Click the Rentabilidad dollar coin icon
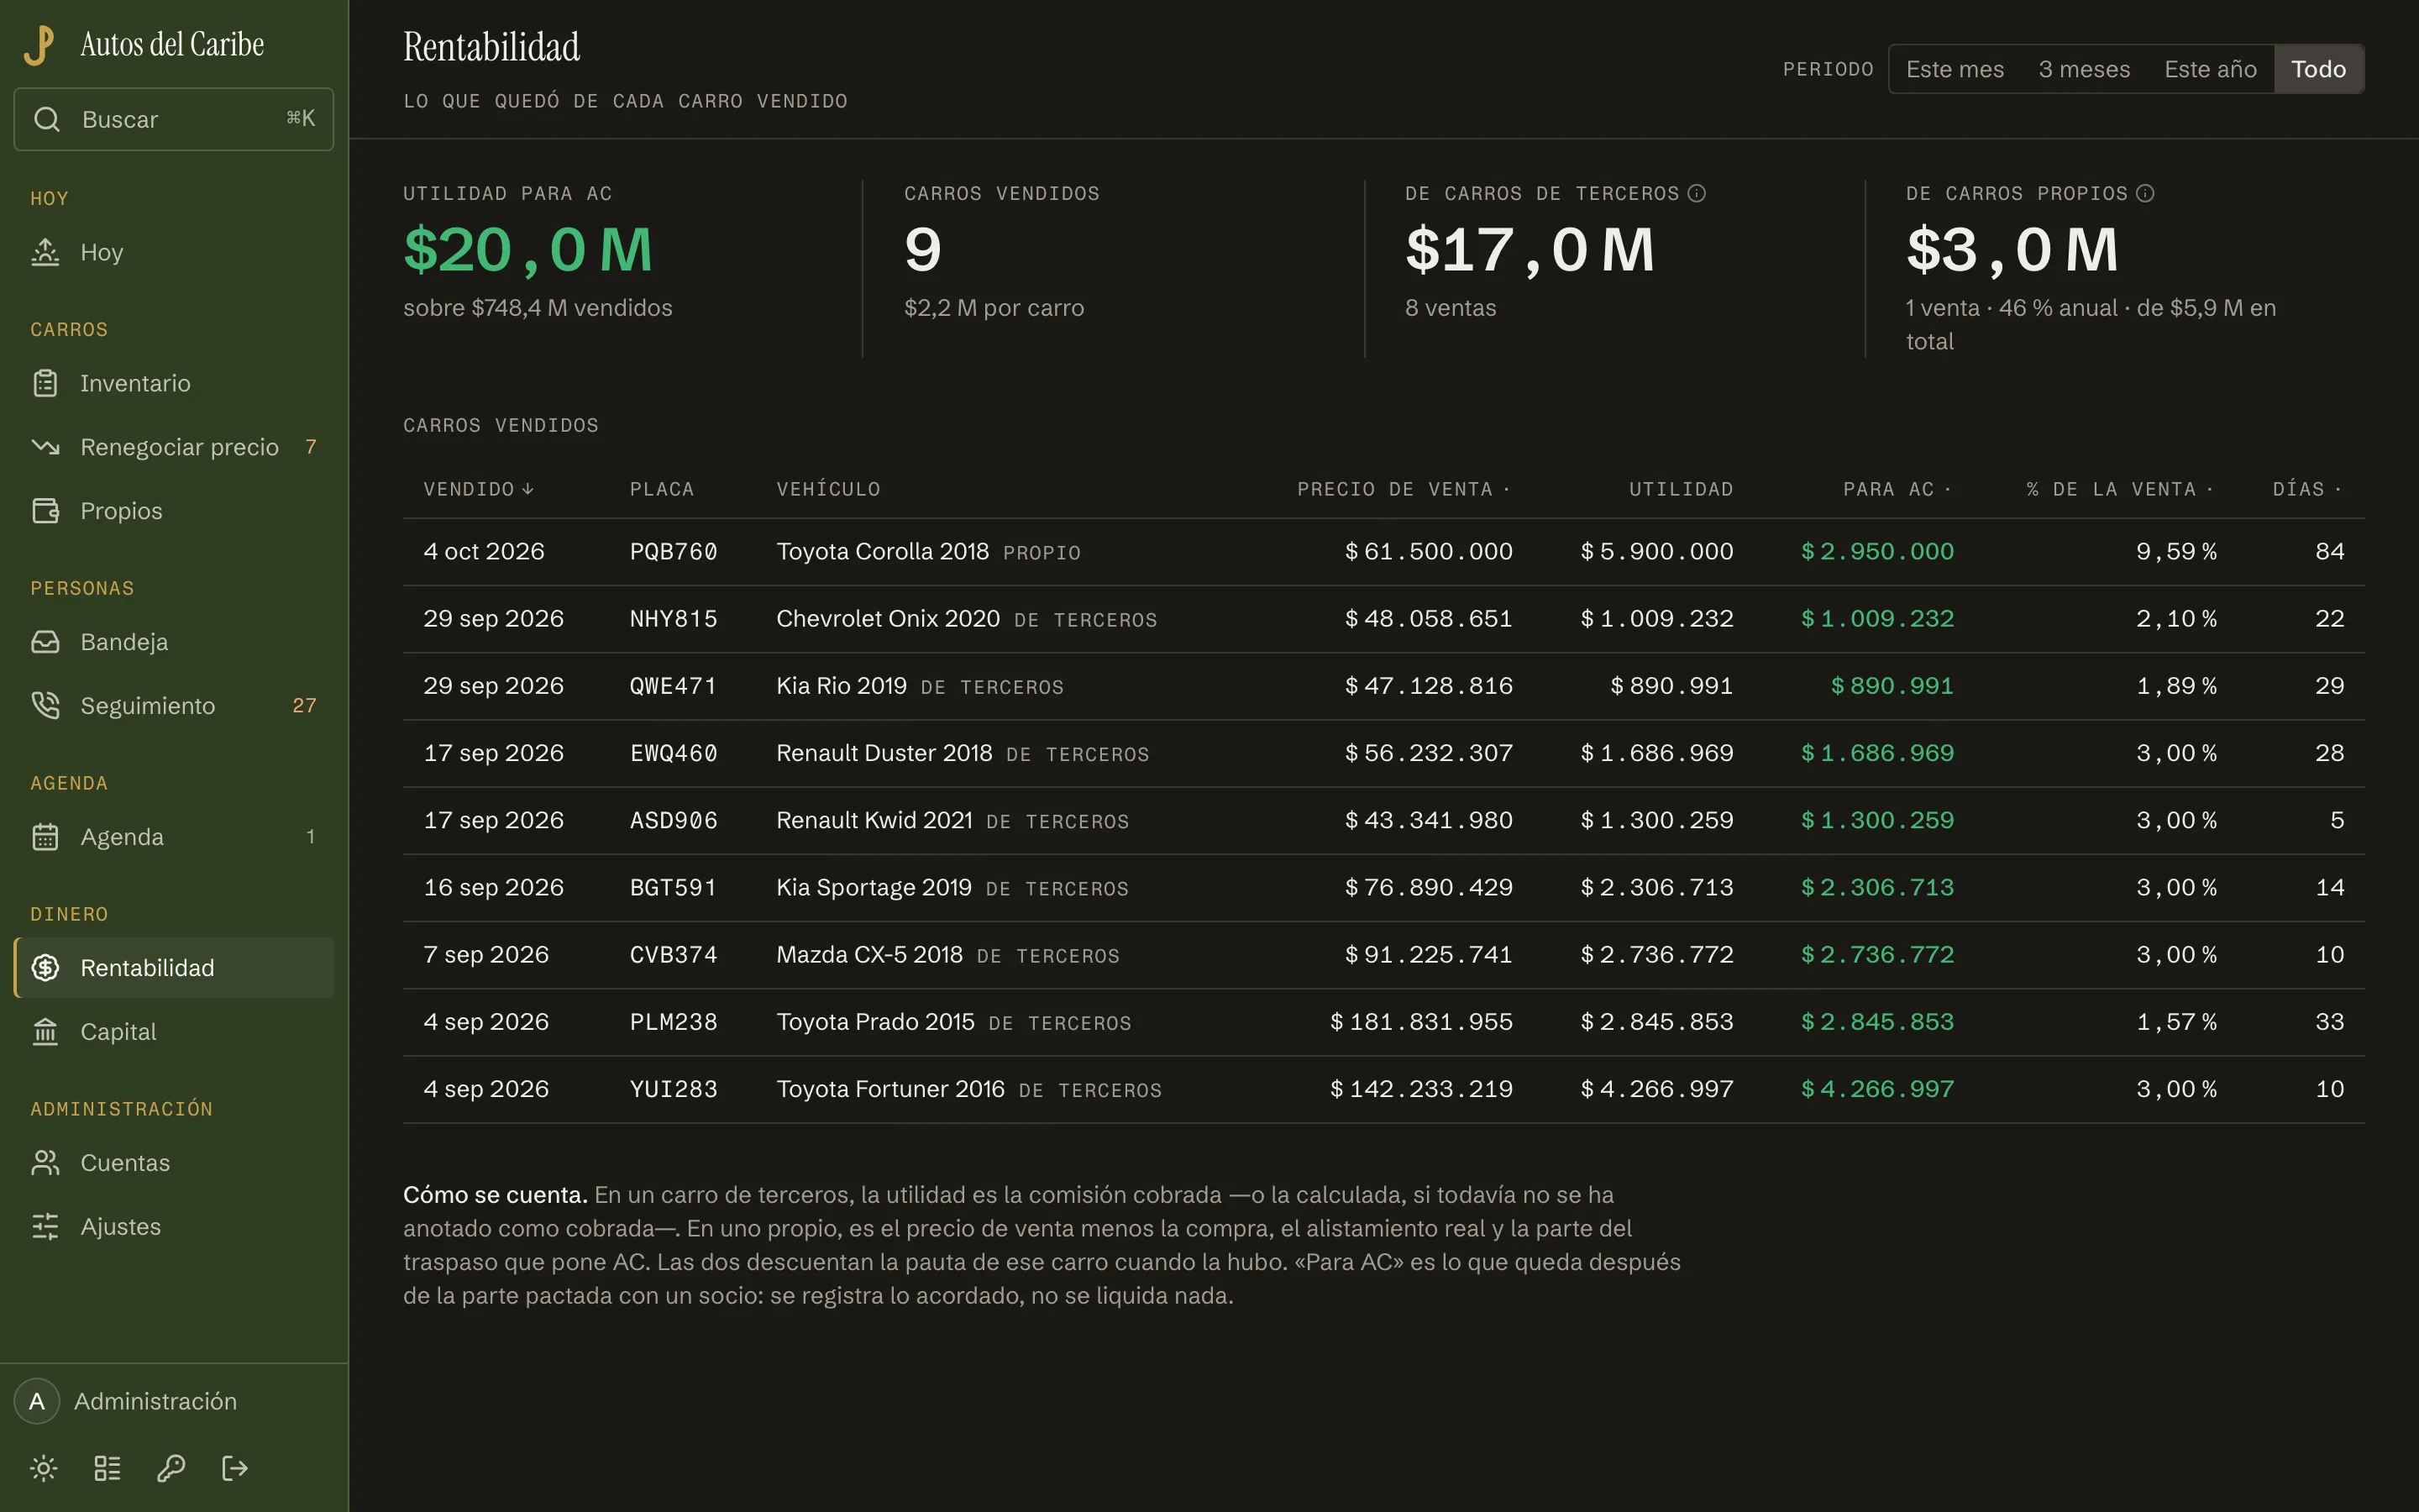Screen dimensions: 2419x1512 pos(45,968)
